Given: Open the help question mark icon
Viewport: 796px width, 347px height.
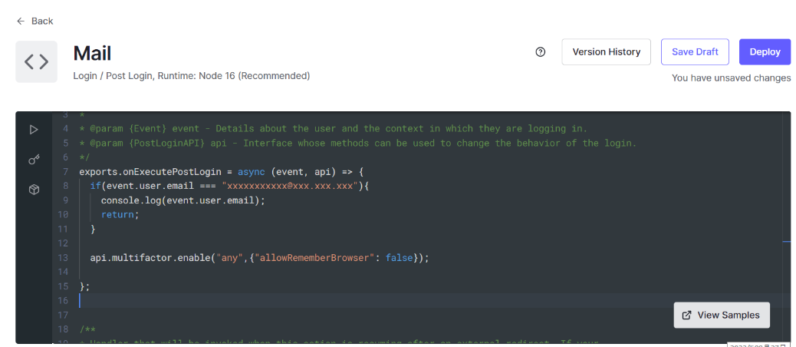Looking at the screenshot, I should pyautogui.click(x=541, y=52).
